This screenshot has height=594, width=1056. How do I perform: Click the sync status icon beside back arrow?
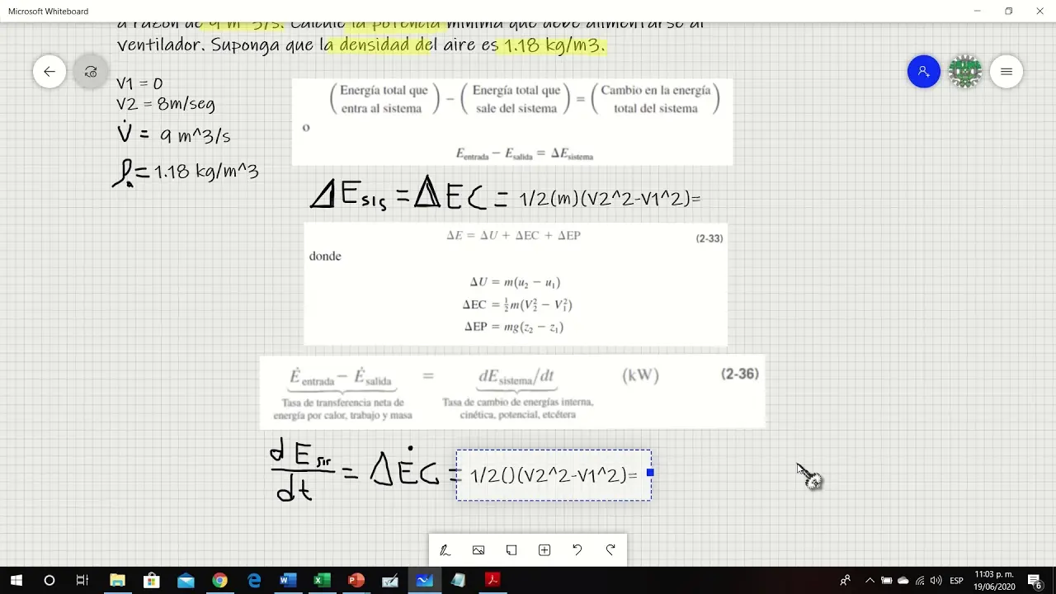tap(91, 72)
